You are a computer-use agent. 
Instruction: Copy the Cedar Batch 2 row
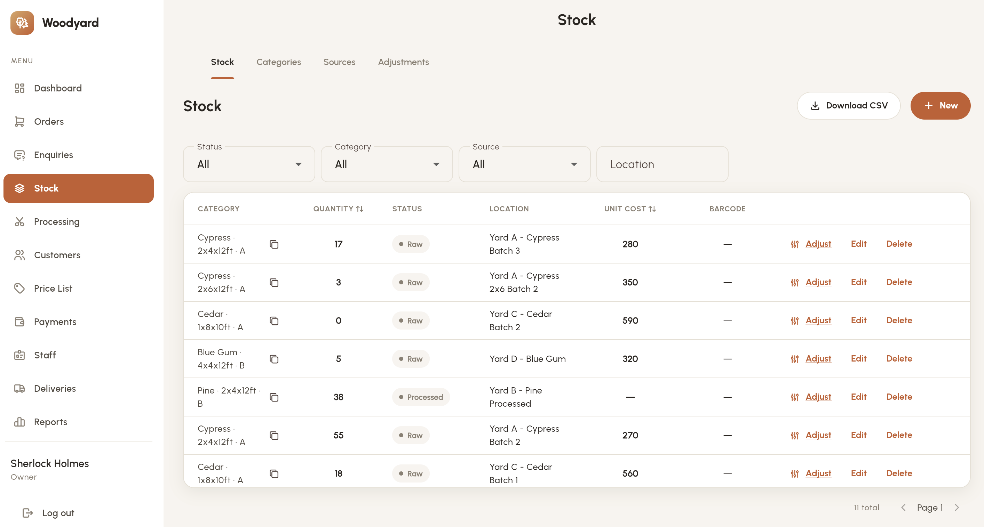click(274, 321)
